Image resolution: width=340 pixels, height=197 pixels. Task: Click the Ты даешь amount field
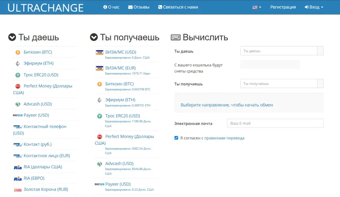pyautogui.click(x=279, y=51)
